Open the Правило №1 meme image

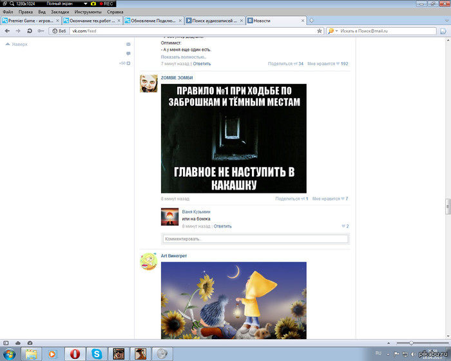coord(233,139)
